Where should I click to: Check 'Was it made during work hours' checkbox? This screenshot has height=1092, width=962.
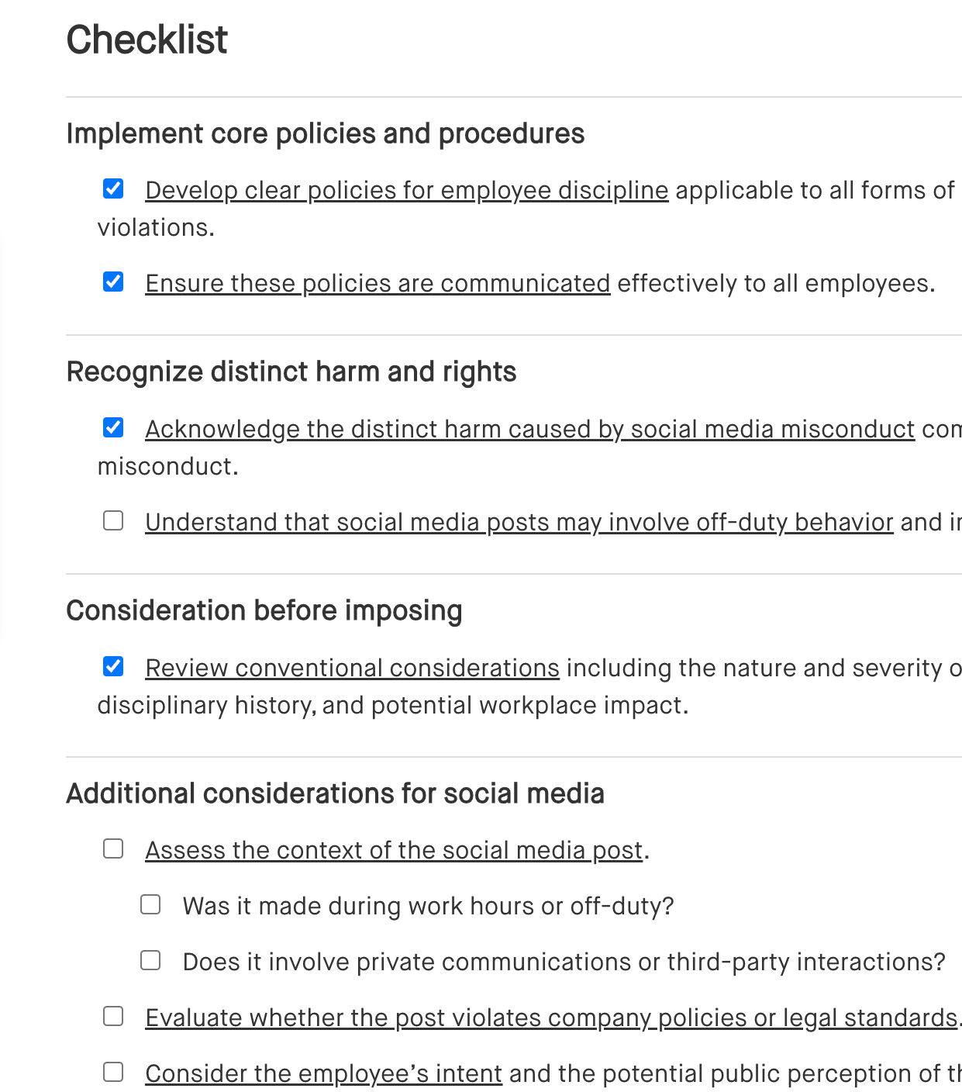(150, 905)
